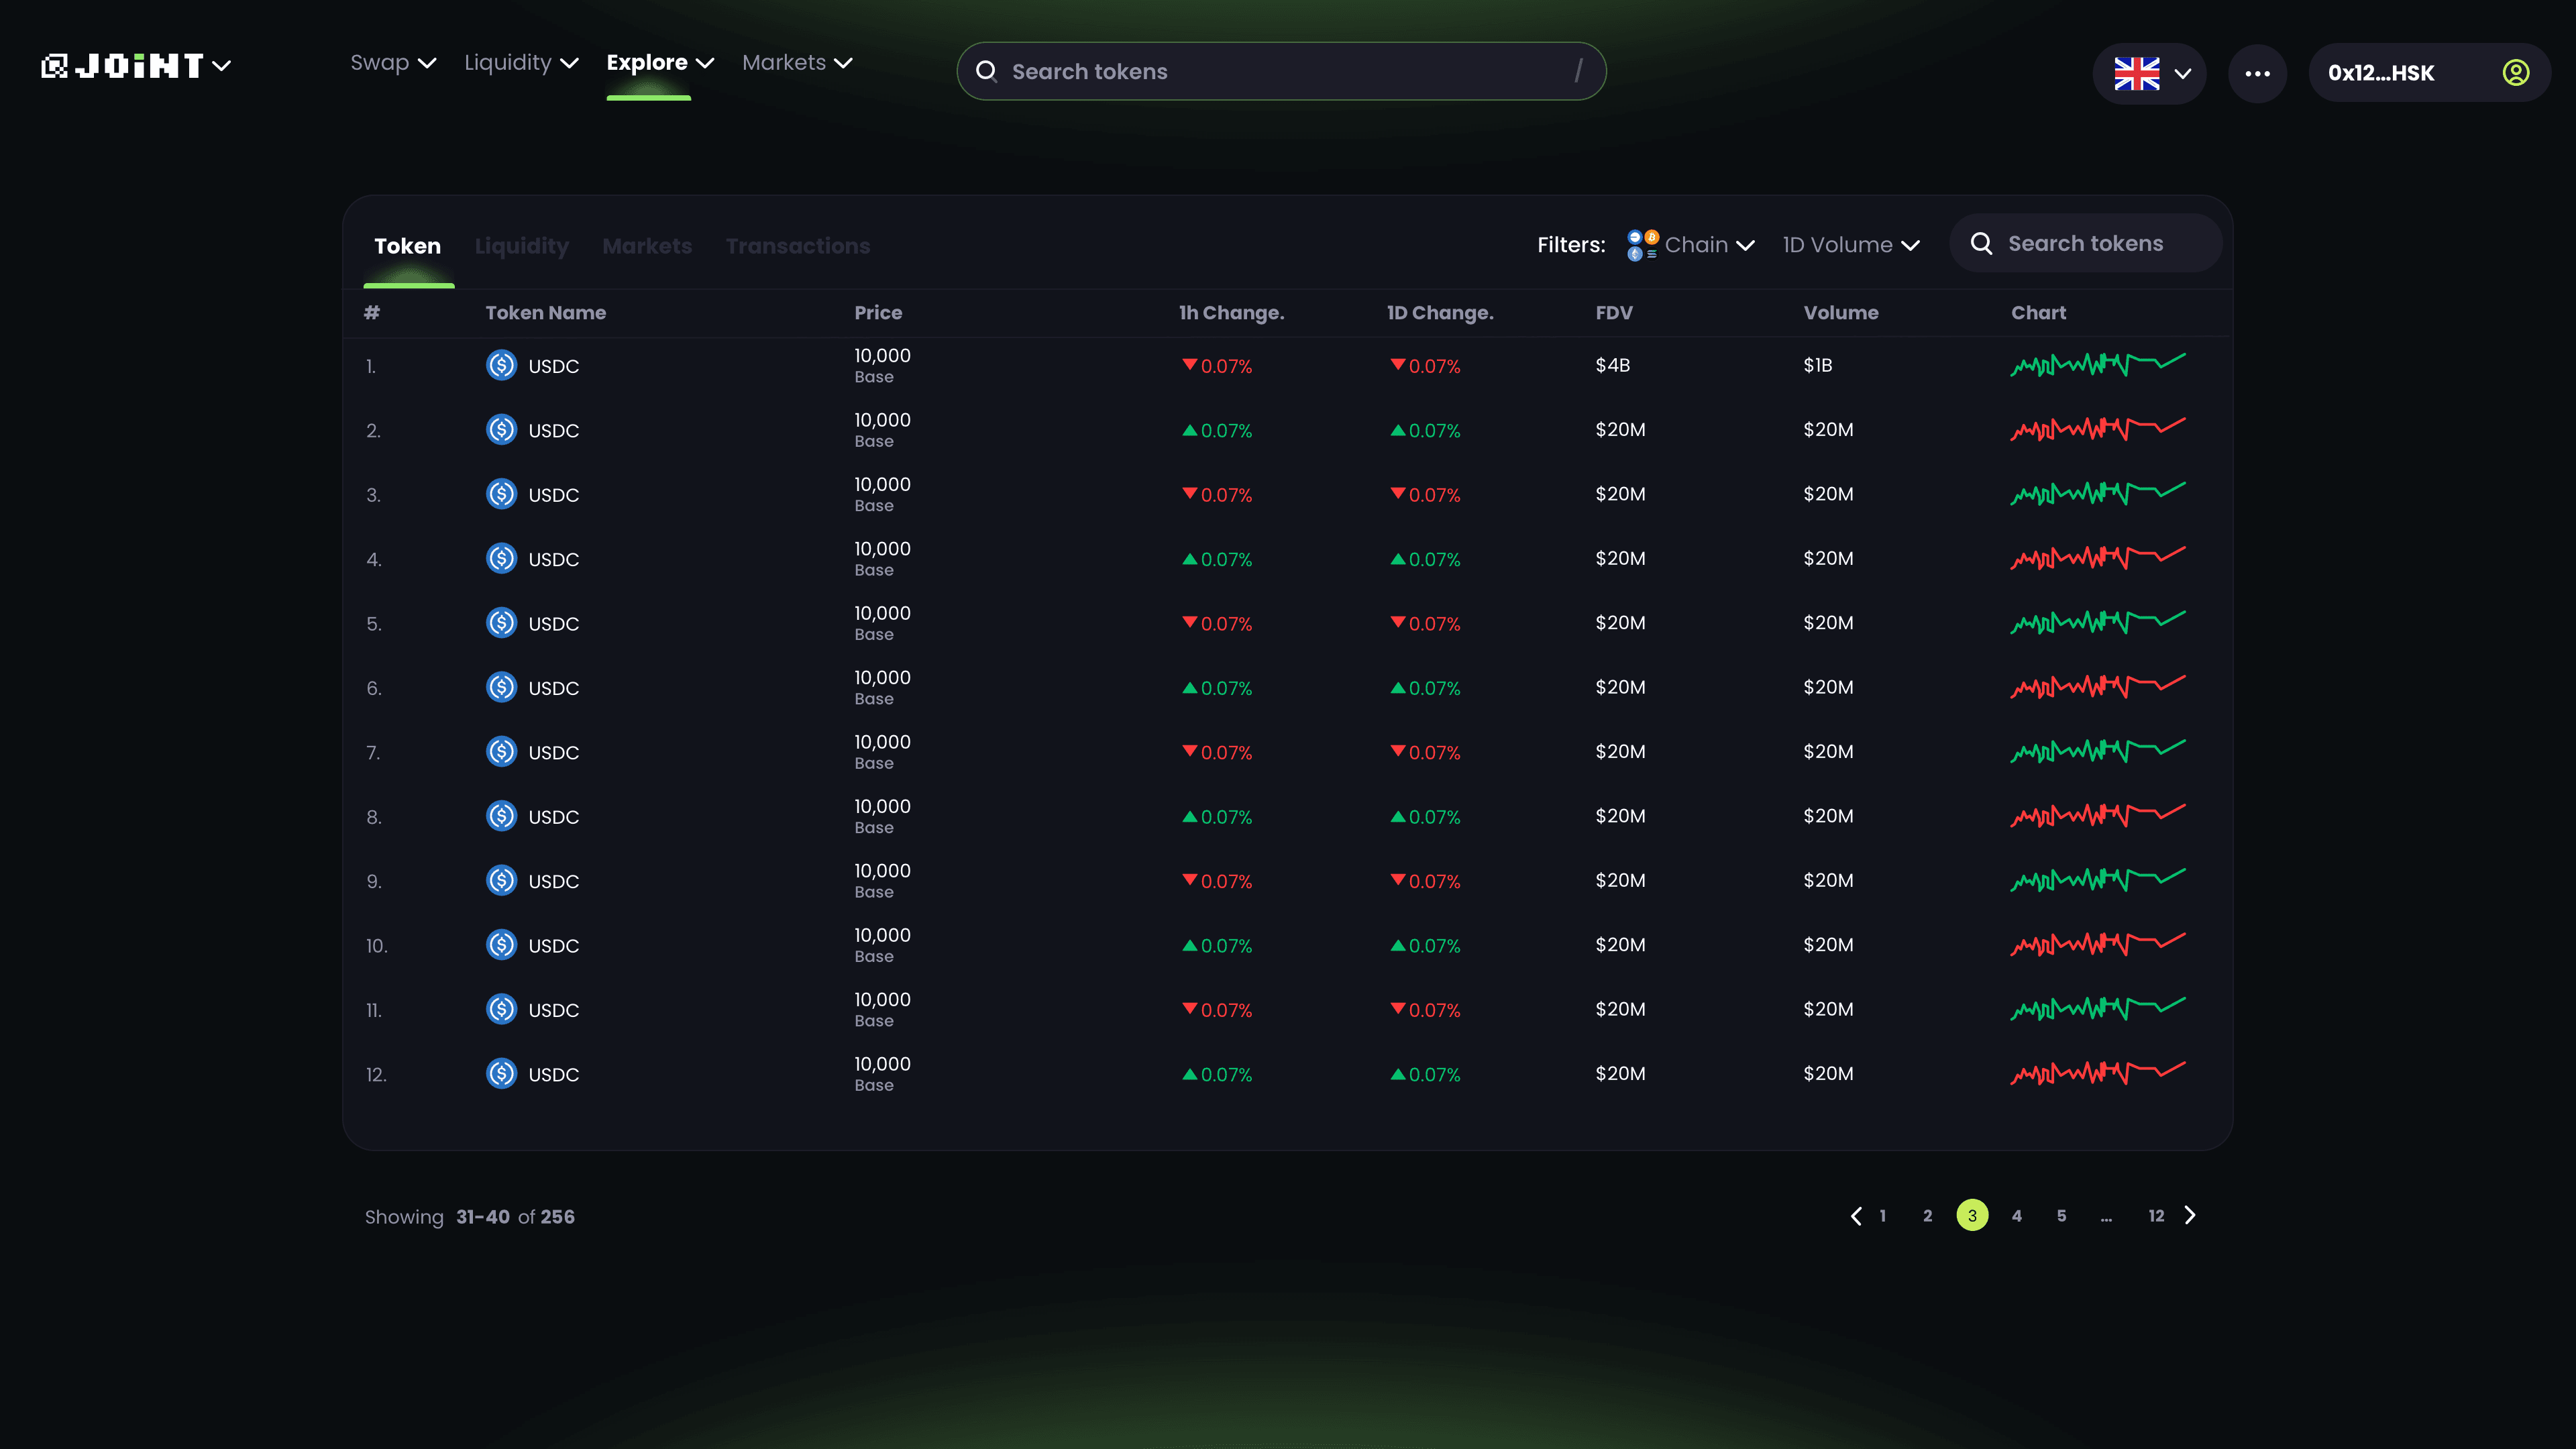This screenshot has height=1449, width=2576.
Task: Go to page 4 of results
Action: 2016,1216
